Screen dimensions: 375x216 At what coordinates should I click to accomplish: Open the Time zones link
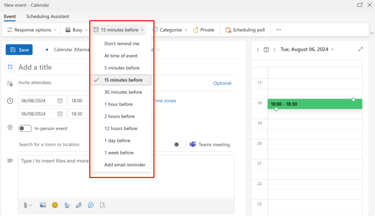pos(164,101)
